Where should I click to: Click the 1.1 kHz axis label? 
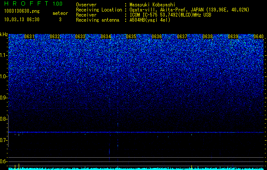4,55
